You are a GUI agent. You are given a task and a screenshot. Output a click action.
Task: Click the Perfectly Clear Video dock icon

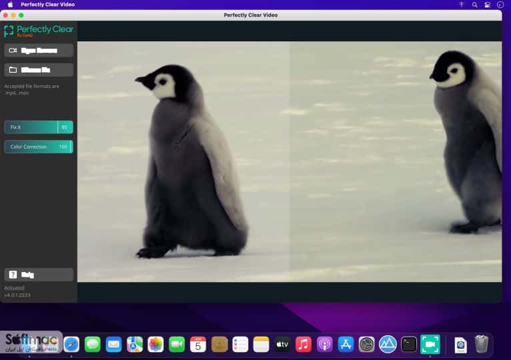430,345
